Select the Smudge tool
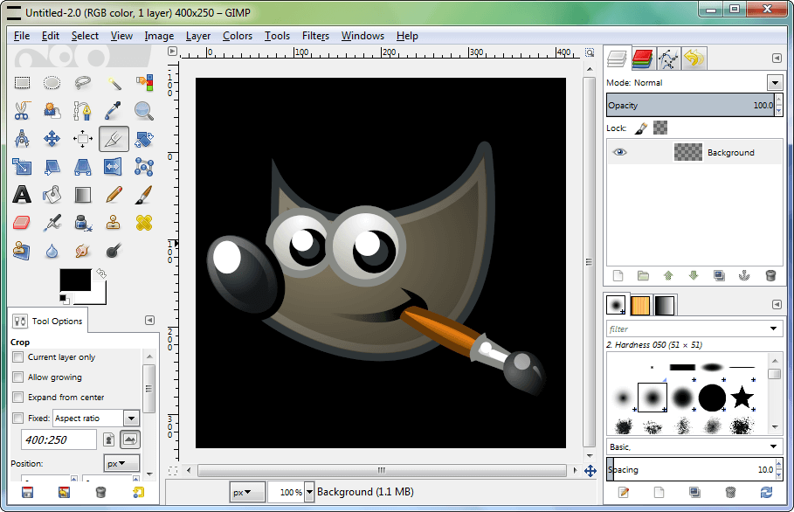This screenshot has height=512, width=794. pos(82,251)
